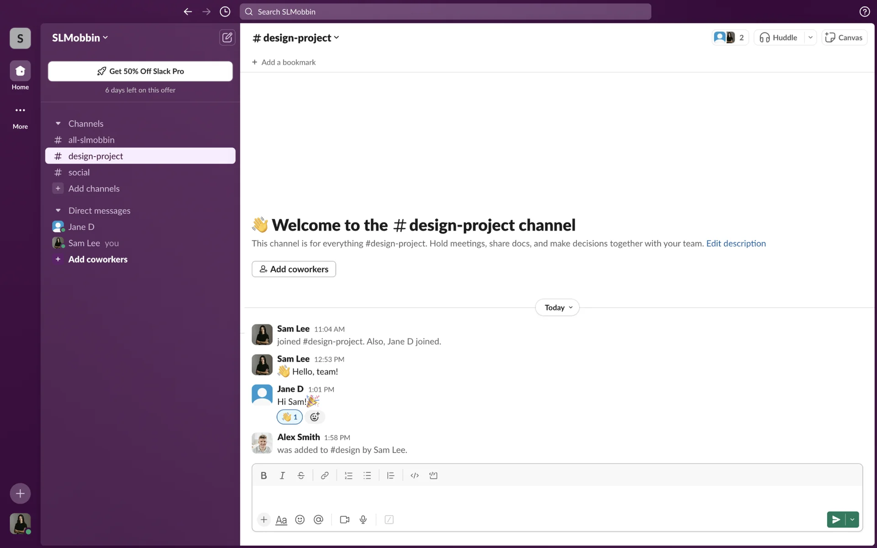Click the add reaction icon
This screenshot has width=877, height=548.
coord(315,416)
